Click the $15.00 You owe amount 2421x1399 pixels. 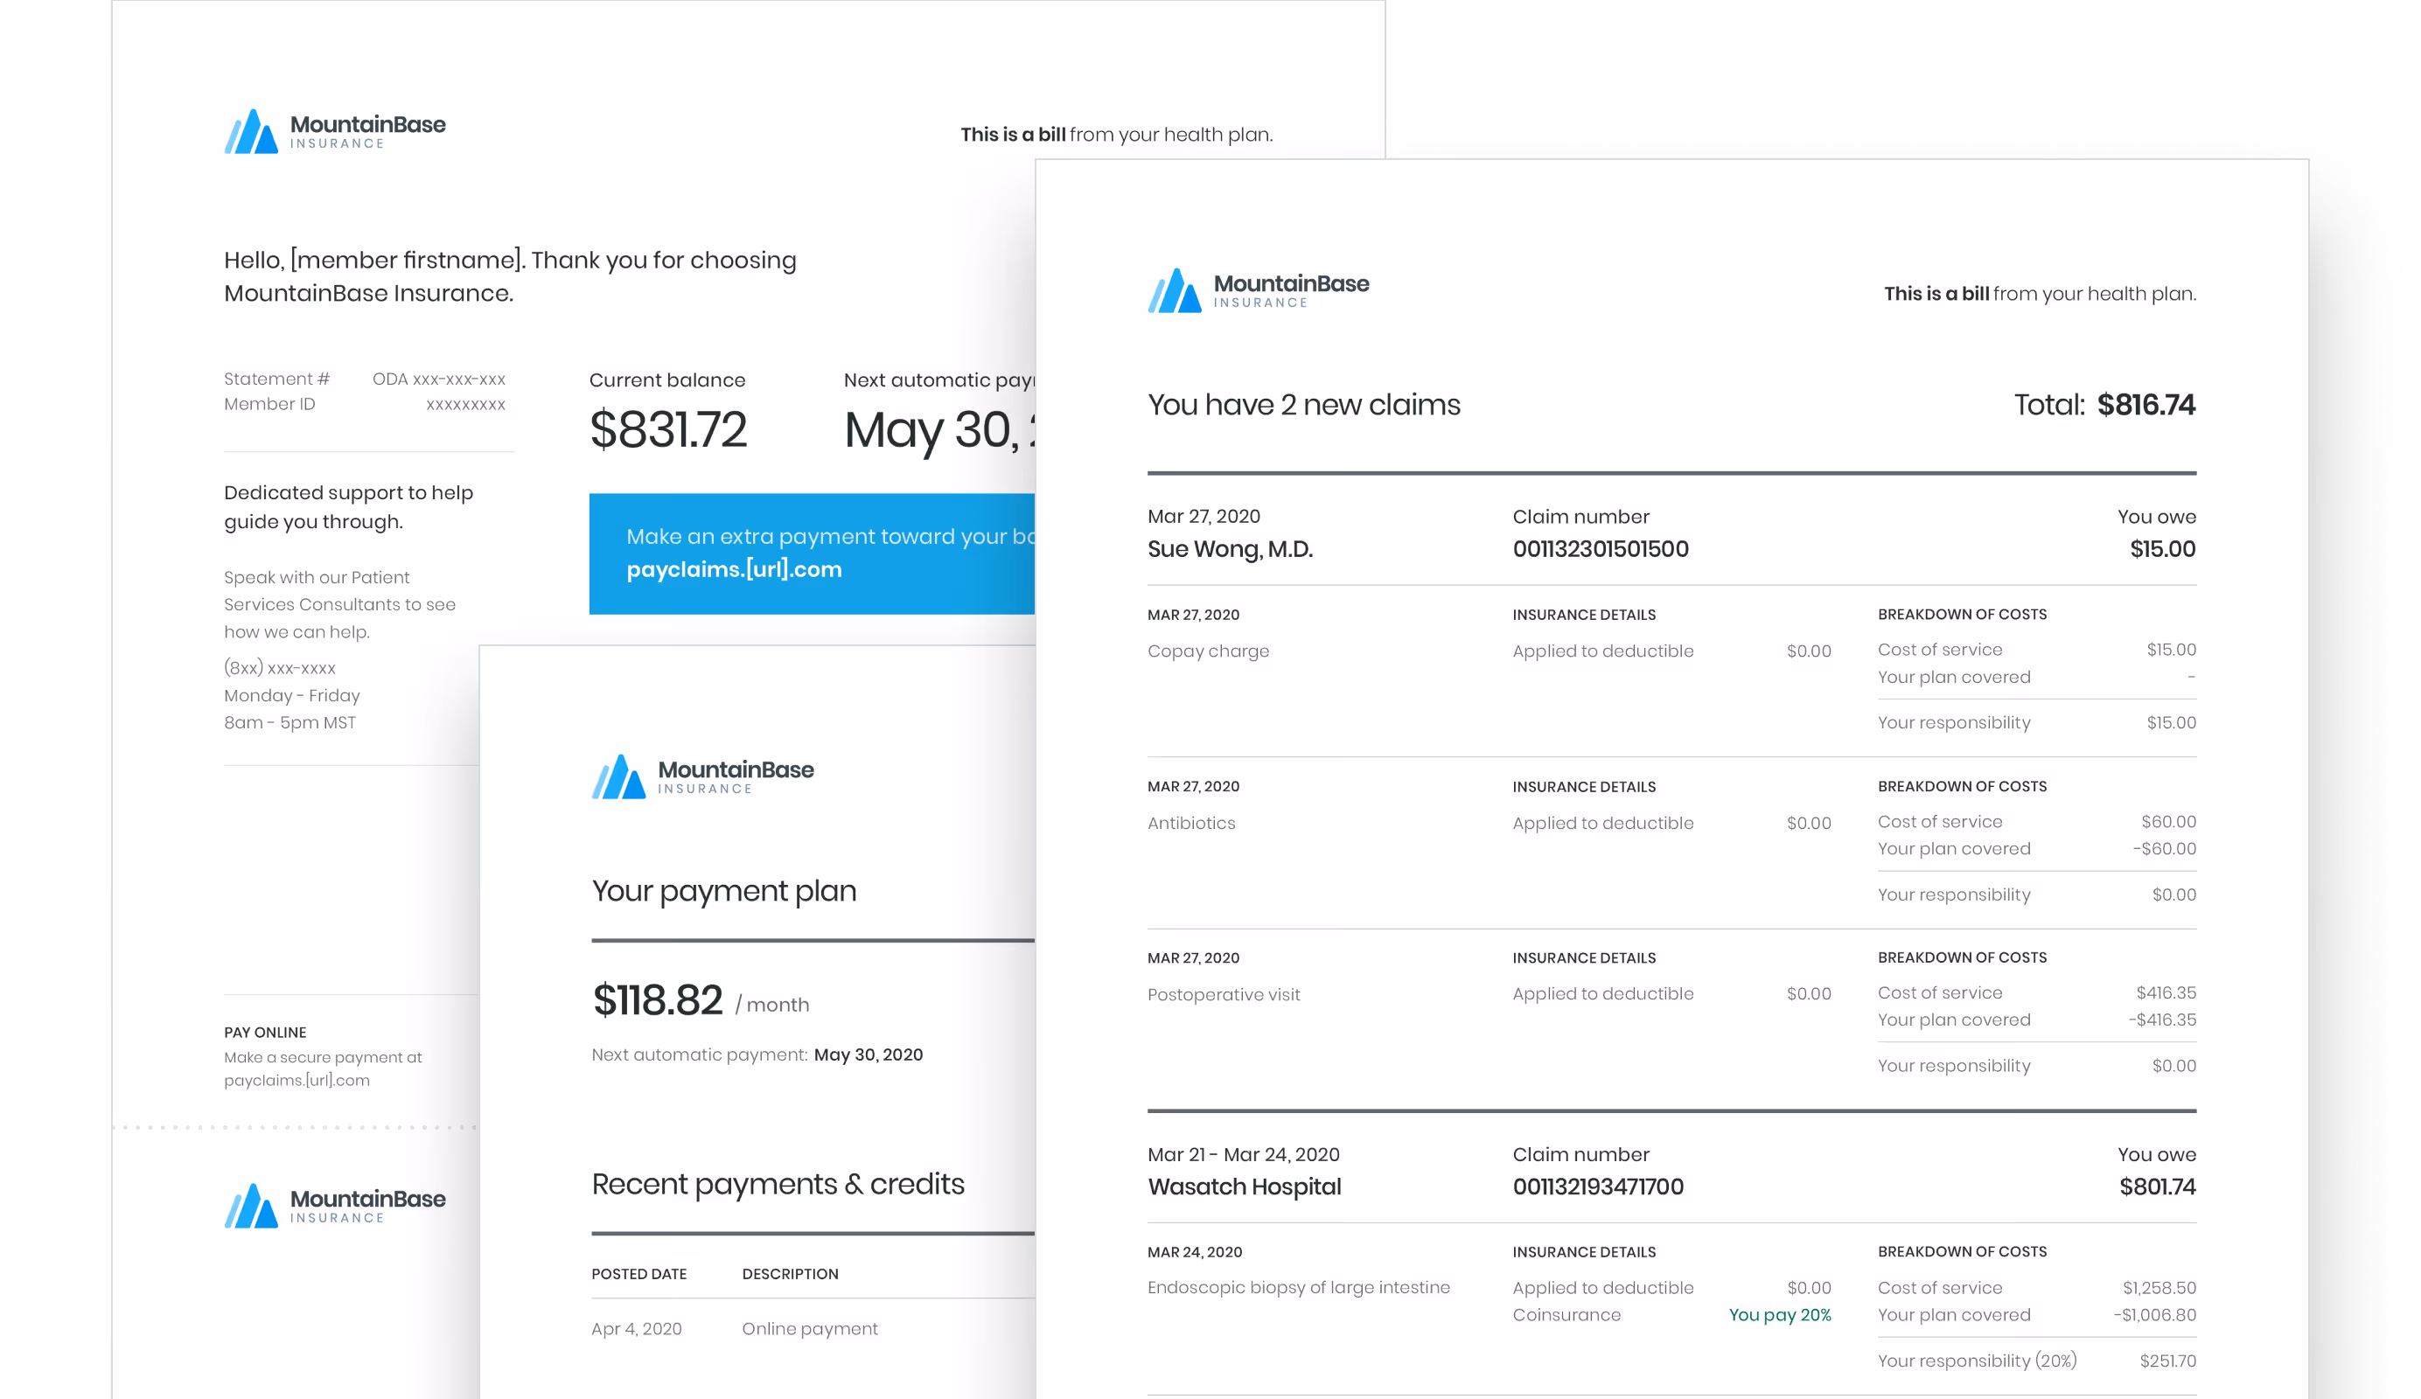pyautogui.click(x=2163, y=549)
